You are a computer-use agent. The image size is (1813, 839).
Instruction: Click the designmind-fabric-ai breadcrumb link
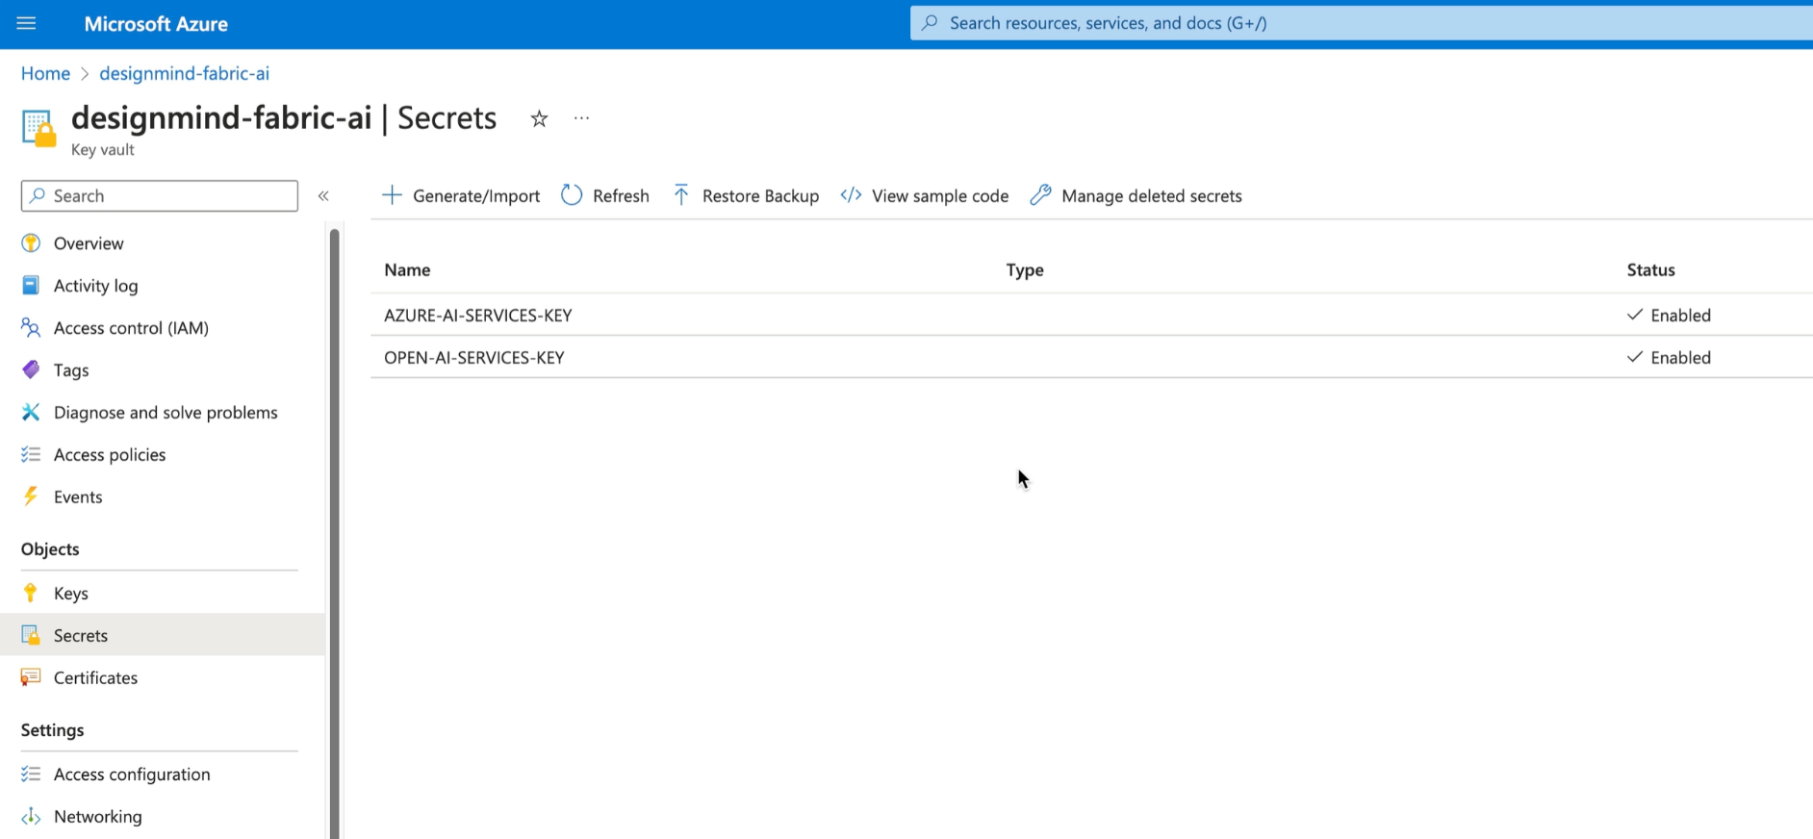click(x=184, y=74)
